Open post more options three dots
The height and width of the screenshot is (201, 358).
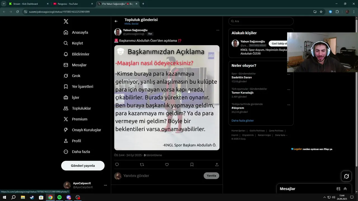pyautogui.click(x=218, y=30)
